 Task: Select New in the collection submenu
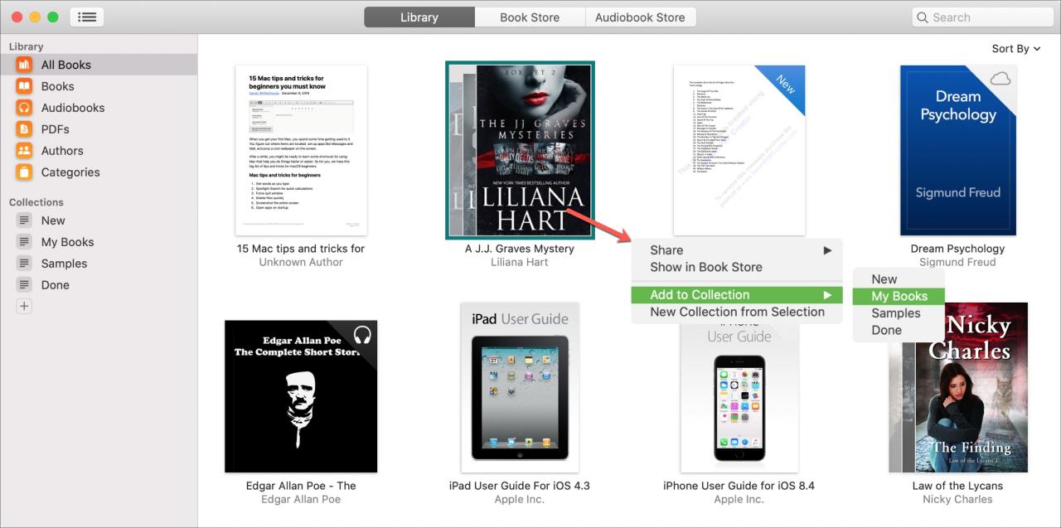click(899, 279)
